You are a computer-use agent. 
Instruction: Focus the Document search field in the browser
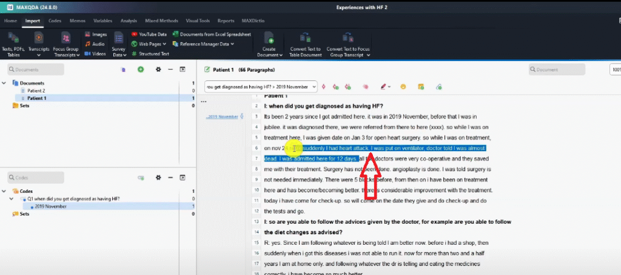pyautogui.click(x=557, y=70)
